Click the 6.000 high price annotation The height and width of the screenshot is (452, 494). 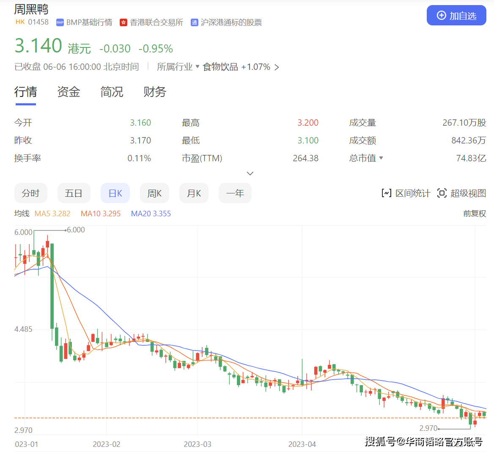point(76,230)
